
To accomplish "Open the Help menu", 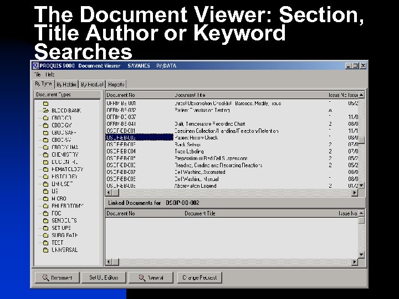I will [50, 75].
